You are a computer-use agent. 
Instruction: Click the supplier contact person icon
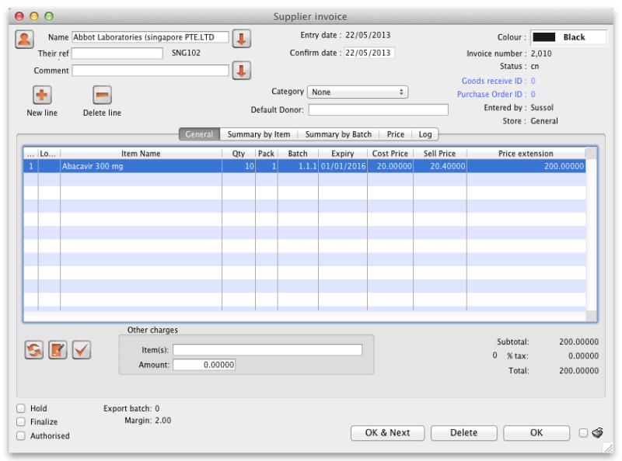[24, 39]
